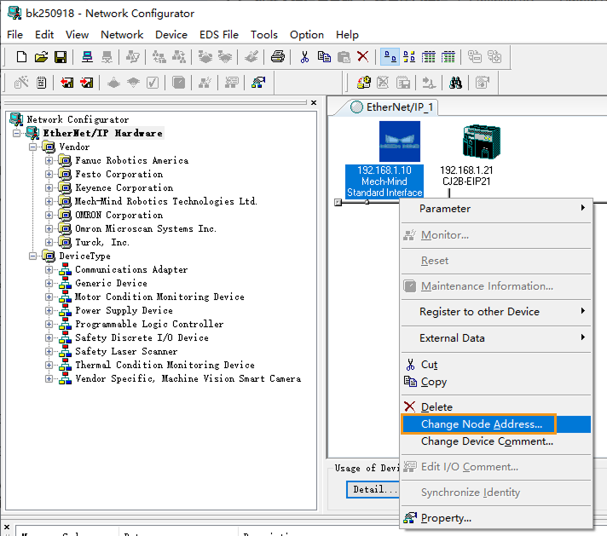Click the binoculars Find toolbar icon
This screenshot has width=607, height=536.
pyautogui.click(x=455, y=83)
